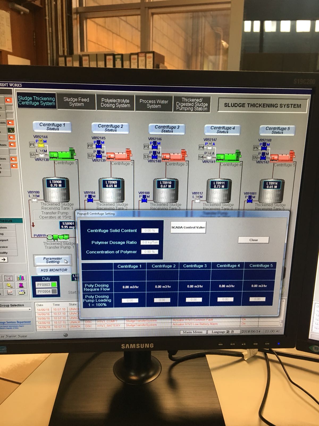Viewport: 319px width, 426px height.
Task: Click the right arrow button in left panel
Action: click(4, 259)
